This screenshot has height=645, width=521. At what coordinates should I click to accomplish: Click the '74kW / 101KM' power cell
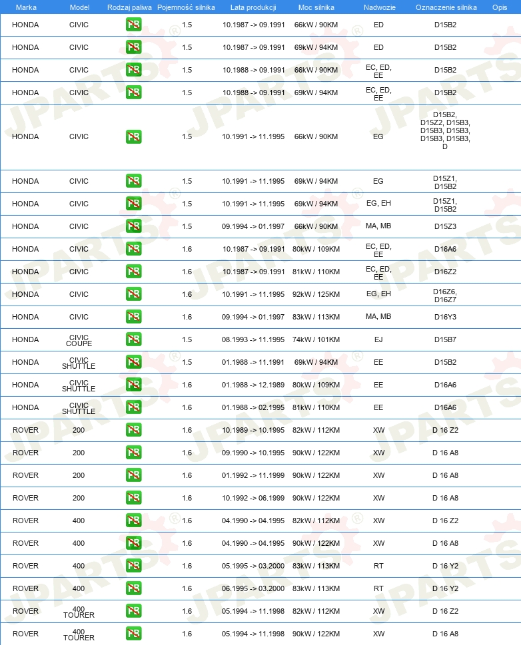click(x=316, y=339)
